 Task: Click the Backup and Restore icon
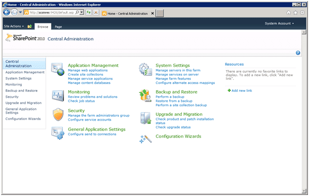(x=145, y=96)
